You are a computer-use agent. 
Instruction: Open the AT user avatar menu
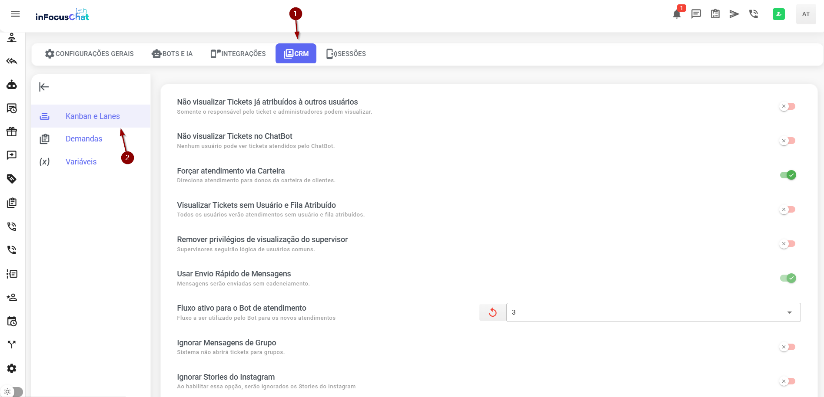pos(806,14)
